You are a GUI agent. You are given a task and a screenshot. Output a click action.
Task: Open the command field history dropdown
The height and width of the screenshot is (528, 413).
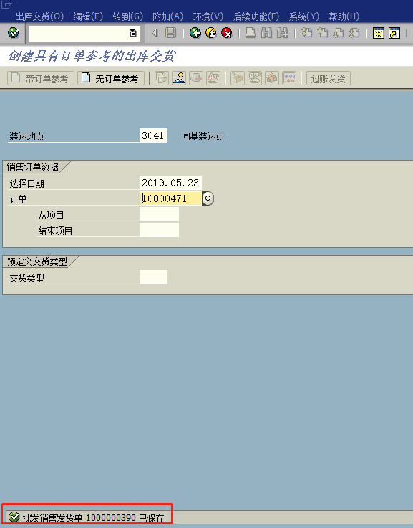coord(133,33)
